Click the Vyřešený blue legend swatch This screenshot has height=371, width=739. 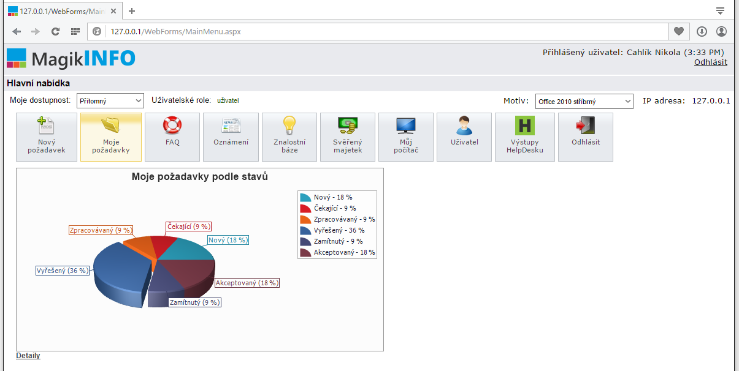pyautogui.click(x=305, y=230)
